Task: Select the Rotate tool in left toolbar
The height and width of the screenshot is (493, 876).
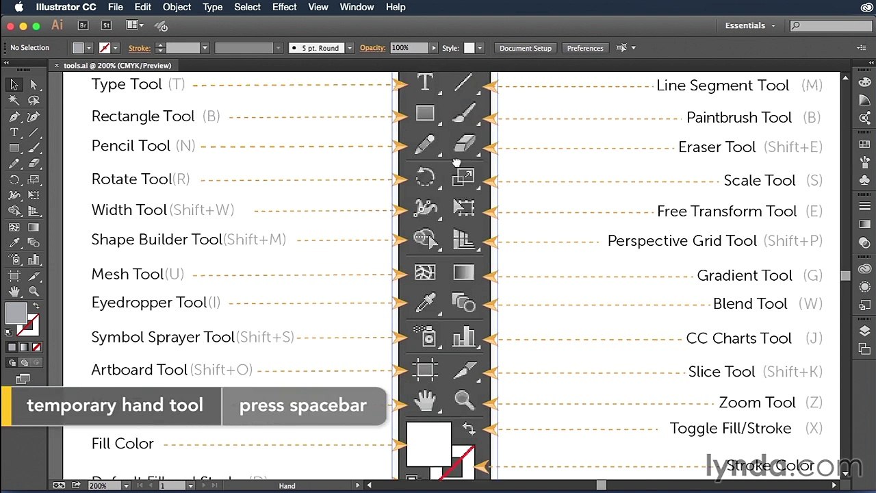Action: point(14,180)
